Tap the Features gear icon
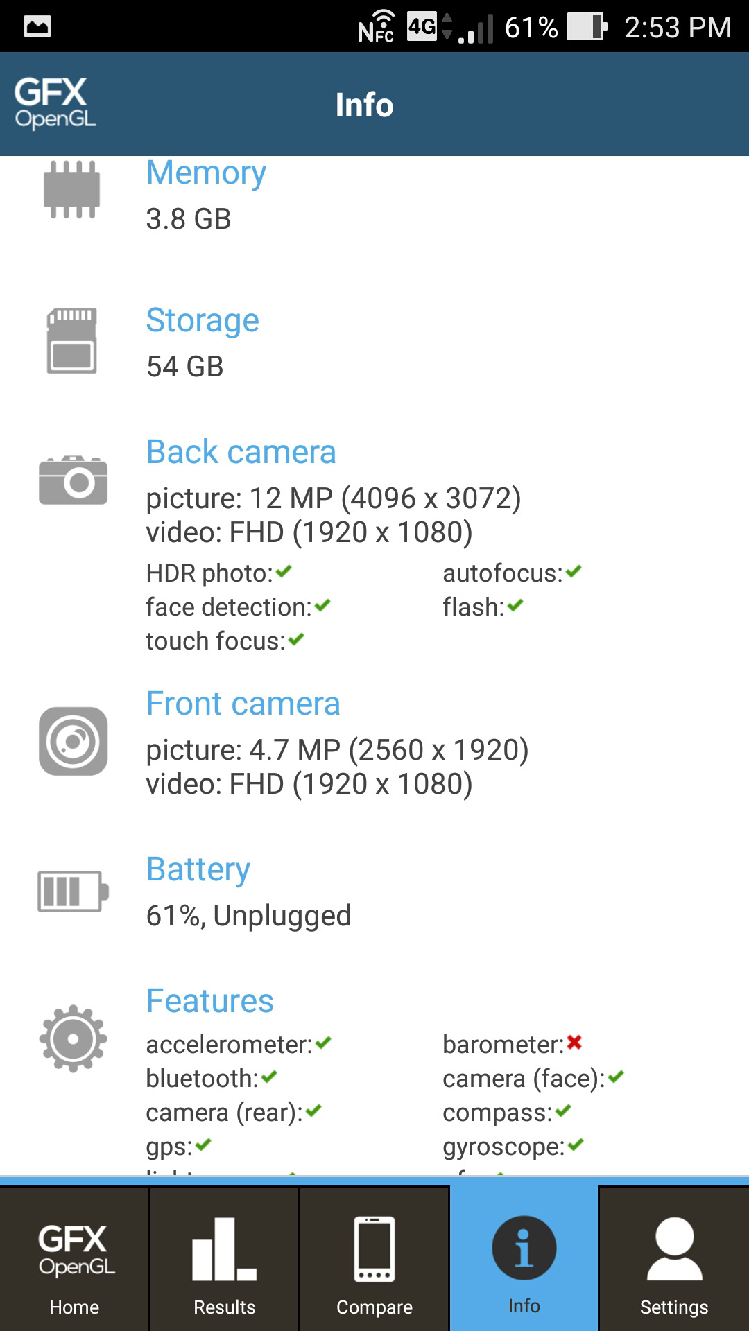 click(73, 1038)
